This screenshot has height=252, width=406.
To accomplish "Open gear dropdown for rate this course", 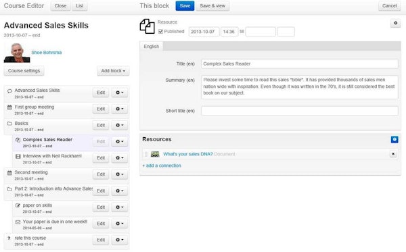I will pyautogui.click(x=119, y=240).
